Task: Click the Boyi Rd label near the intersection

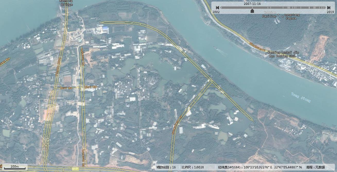Action: coord(90,87)
